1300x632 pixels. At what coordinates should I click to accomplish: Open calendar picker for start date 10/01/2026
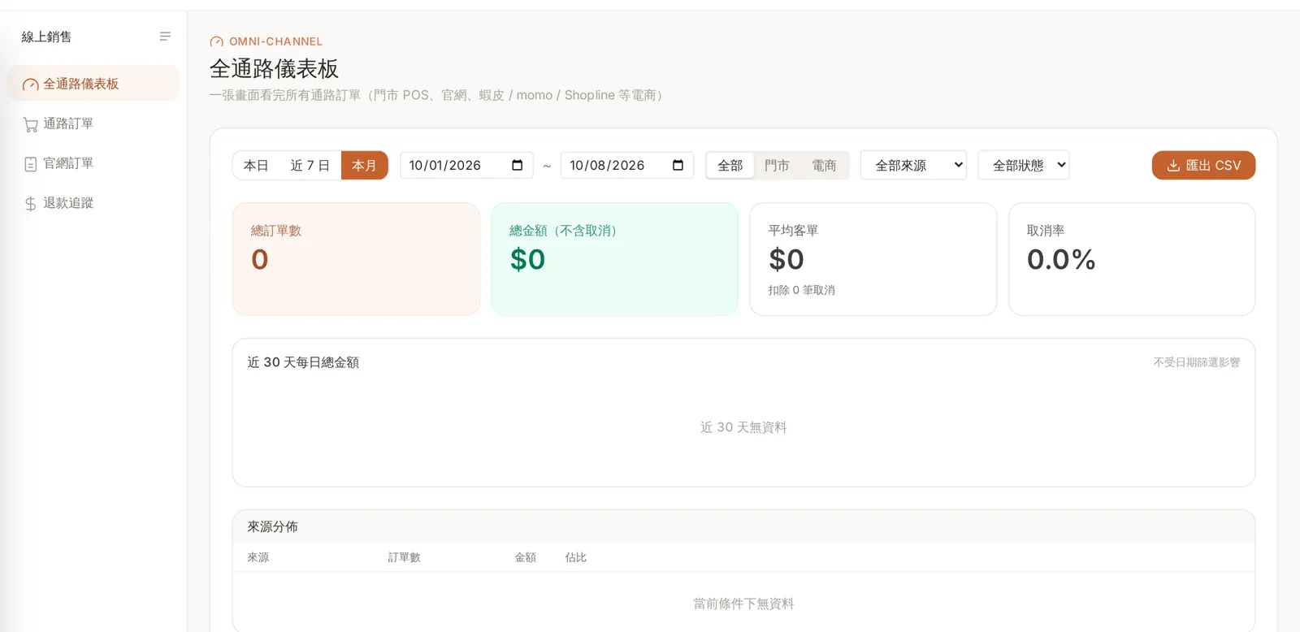coord(517,166)
